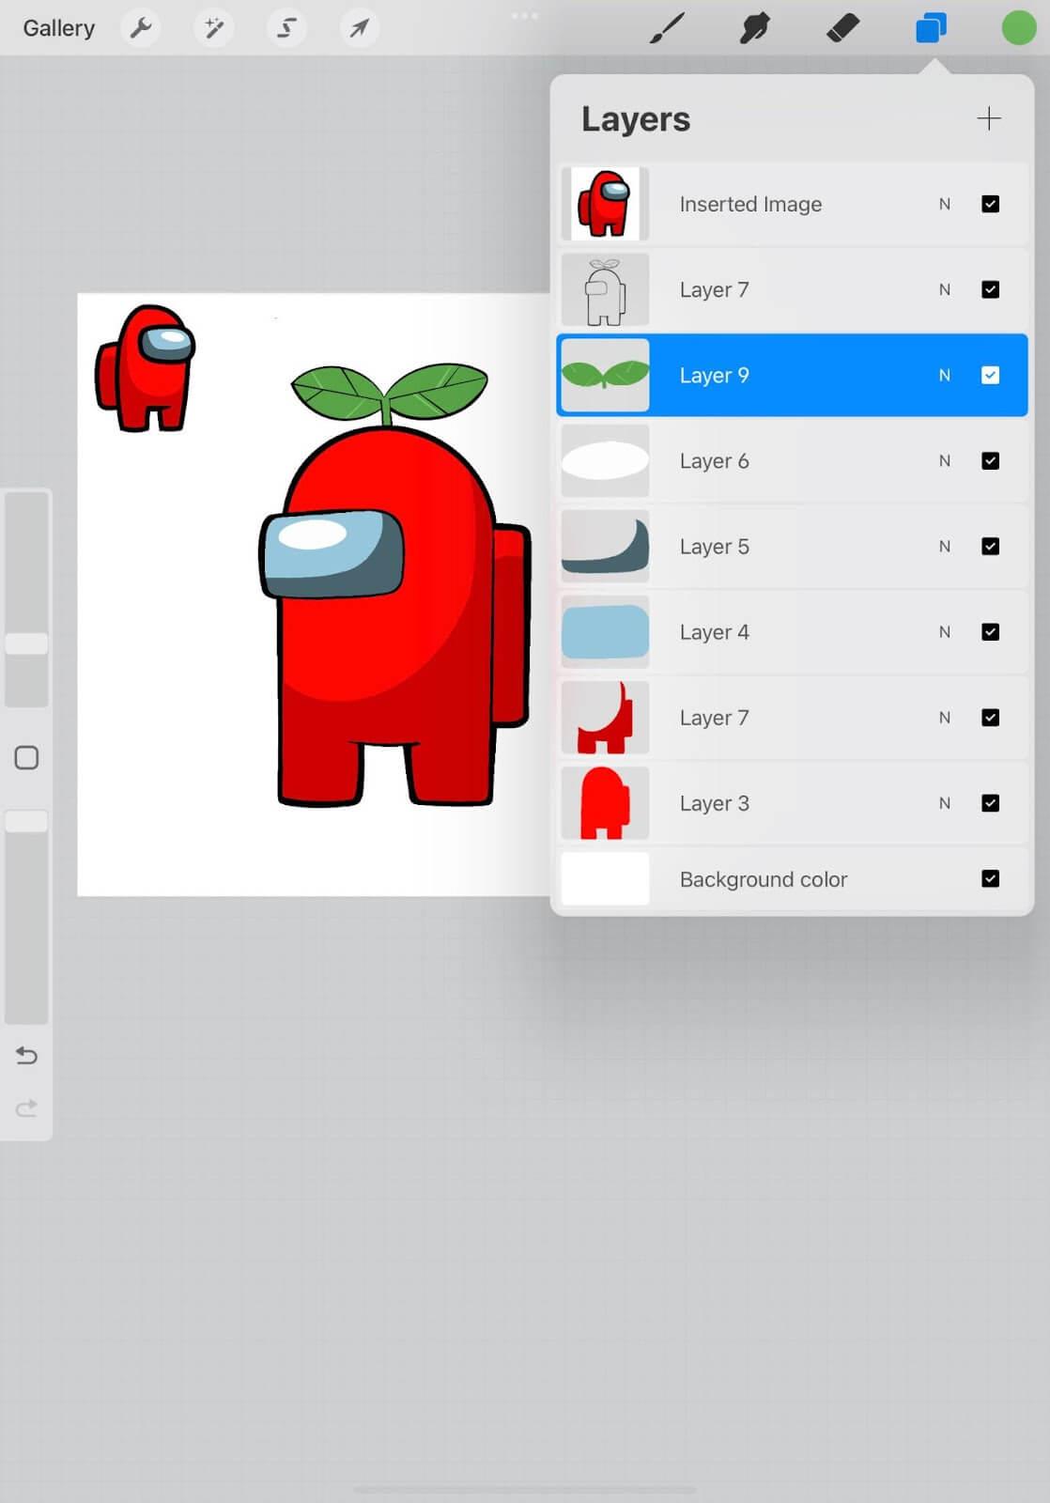Viewport: 1050px width, 1503px height.
Task: Hide the Background color layer
Action: pyautogui.click(x=990, y=878)
